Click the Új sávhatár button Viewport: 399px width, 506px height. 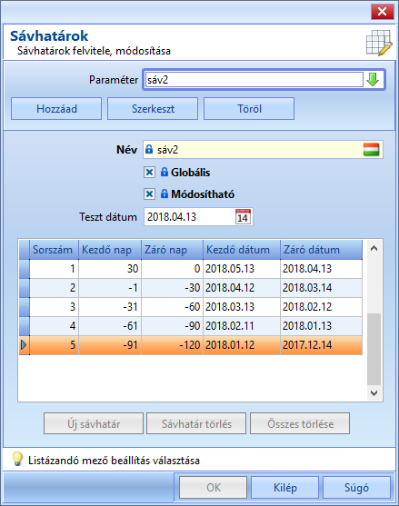94,423
